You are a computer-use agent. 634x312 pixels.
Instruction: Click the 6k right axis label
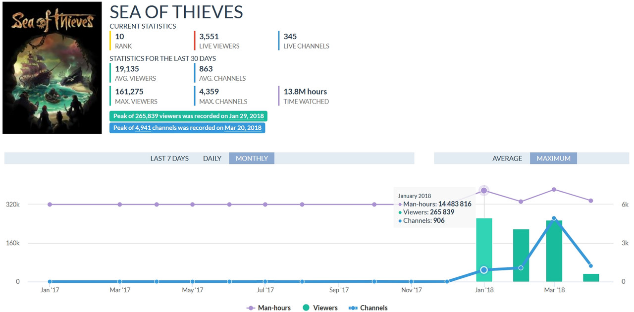click(625, 205)
